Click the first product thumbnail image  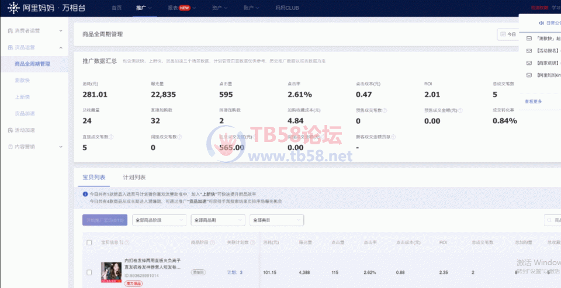point(110,271)
